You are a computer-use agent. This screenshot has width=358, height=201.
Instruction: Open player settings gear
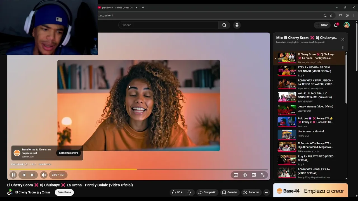point(245,175)
